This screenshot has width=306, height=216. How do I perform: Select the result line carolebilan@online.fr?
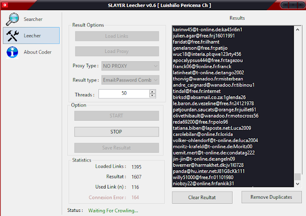pyautogui.click(x=203, y=134)
